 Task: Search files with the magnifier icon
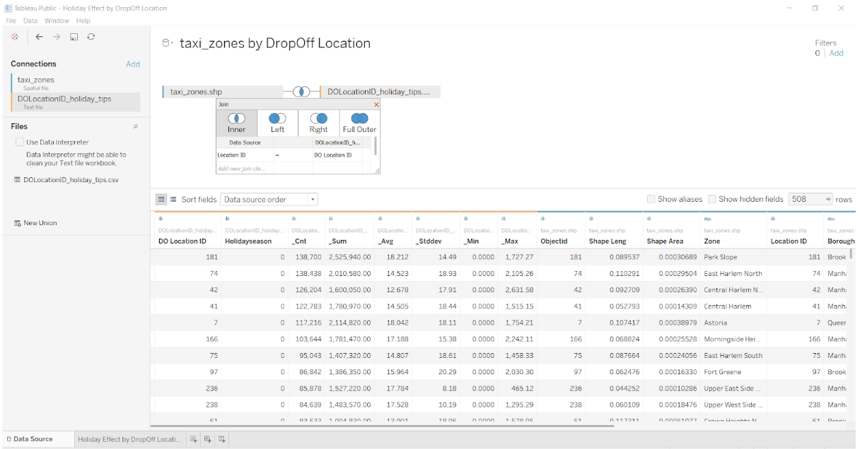coord(135,127)
